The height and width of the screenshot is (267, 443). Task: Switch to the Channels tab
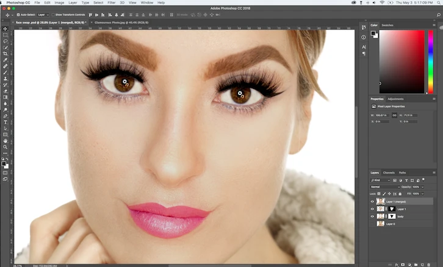coord(389,173)
